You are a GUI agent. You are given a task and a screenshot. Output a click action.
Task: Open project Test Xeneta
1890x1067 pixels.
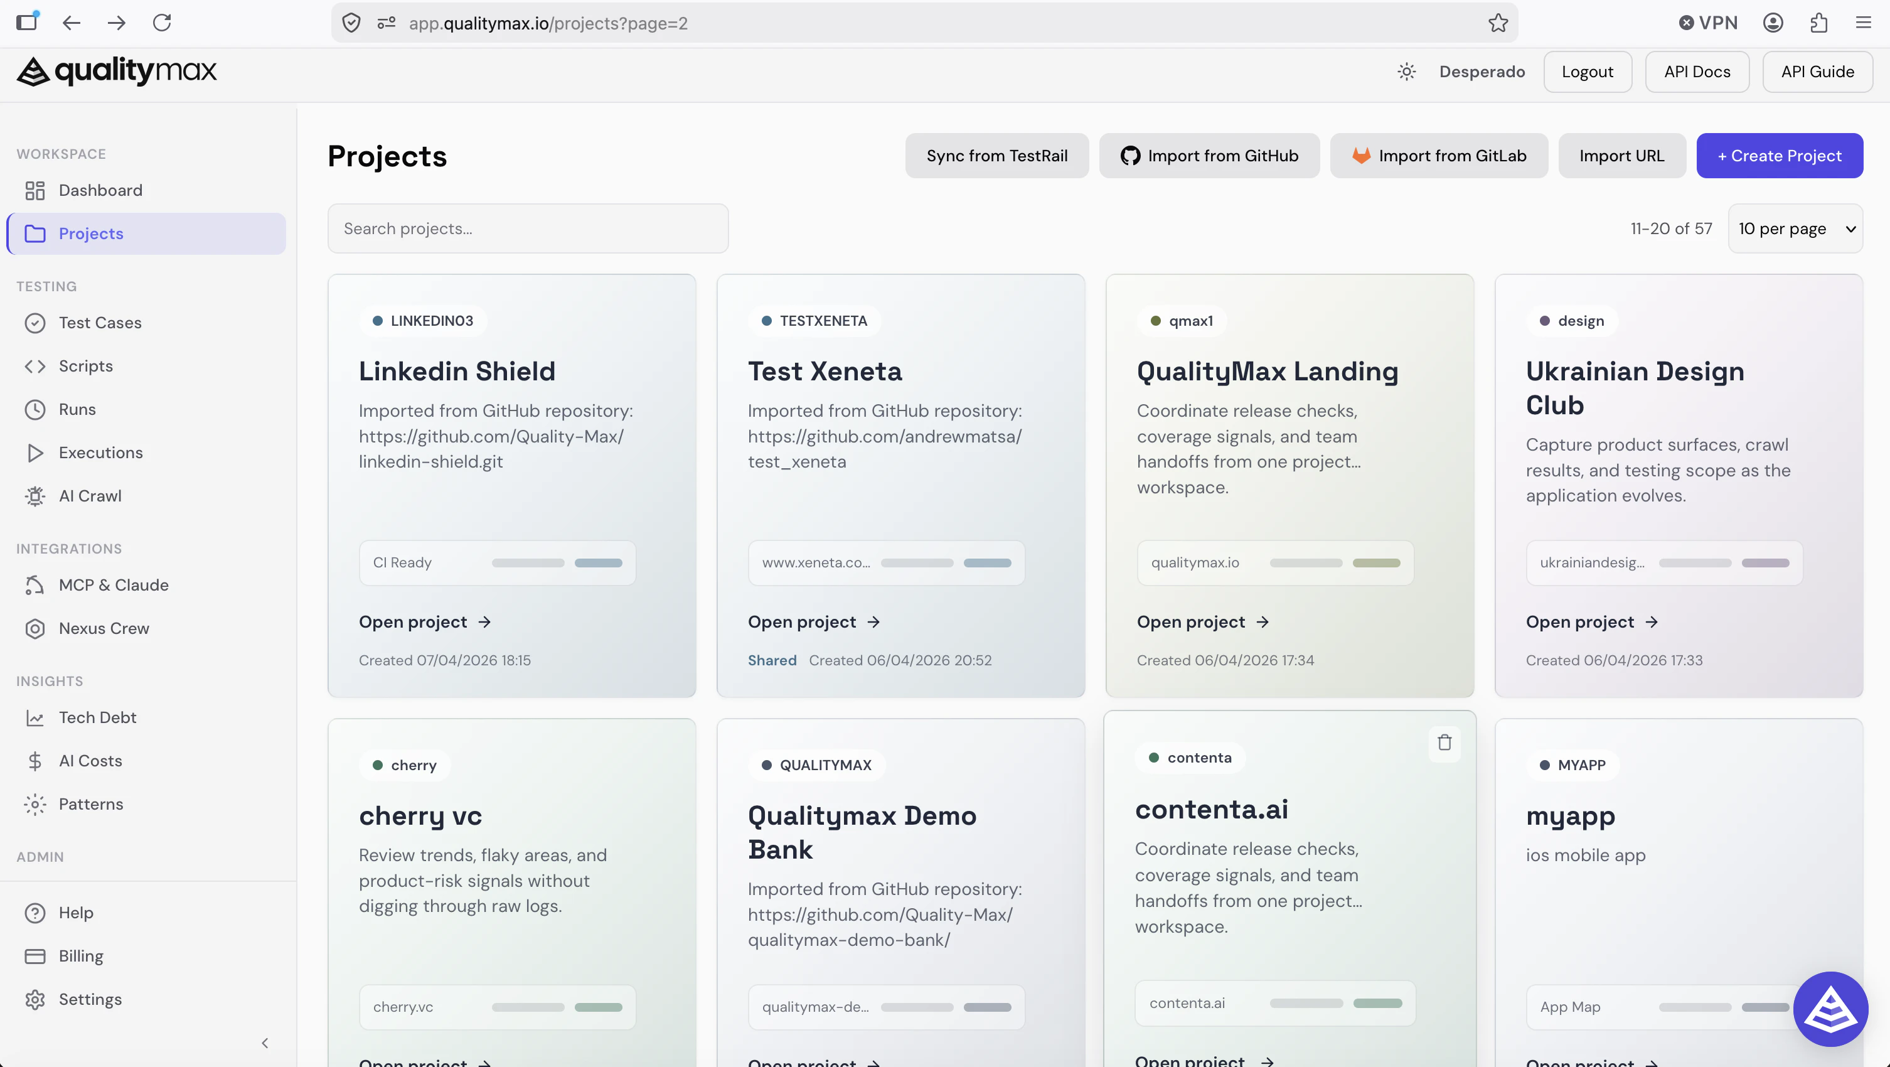(814, 622)
